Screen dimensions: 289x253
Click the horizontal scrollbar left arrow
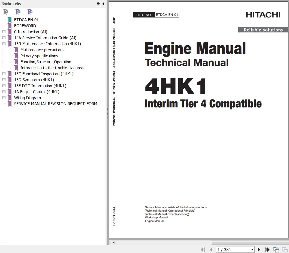114,242
